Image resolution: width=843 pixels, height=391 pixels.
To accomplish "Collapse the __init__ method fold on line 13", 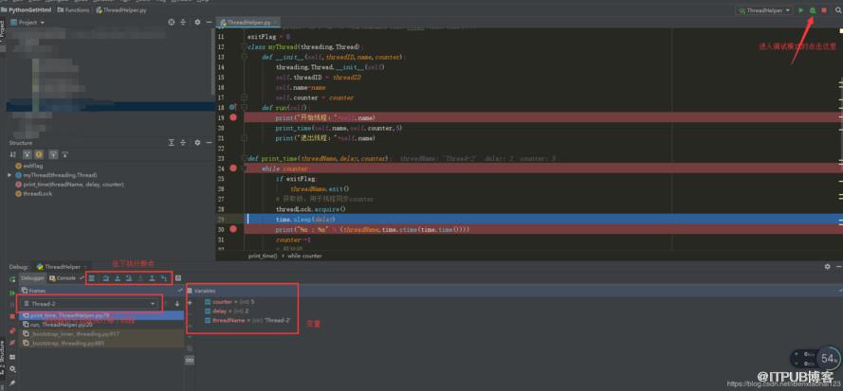I will [244, 57].
